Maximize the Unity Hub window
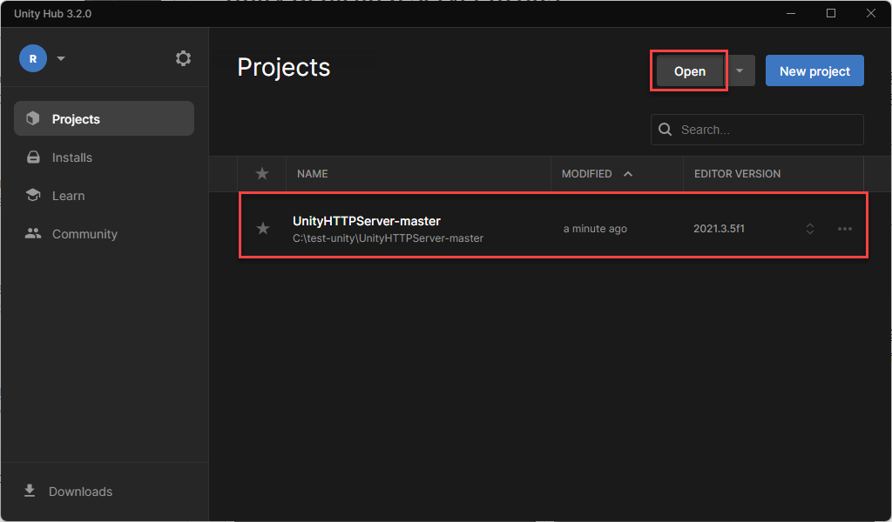This screenshot has height=522, width=892. (830, 13)
